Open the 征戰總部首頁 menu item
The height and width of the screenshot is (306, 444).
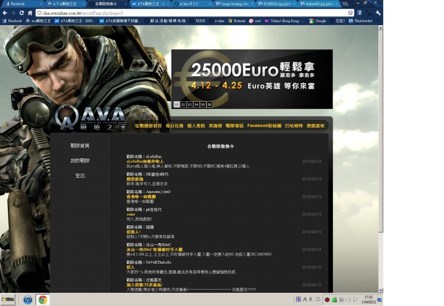(148, 126)
